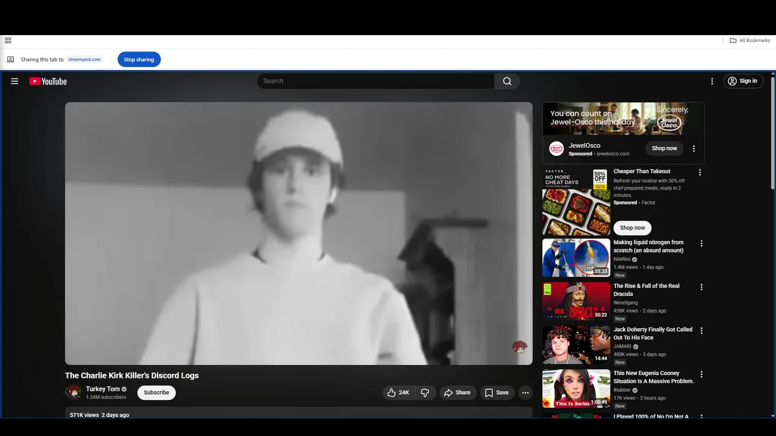Image resolution: width=776 pixels, height=436 pixels.
Task: Click the JewelOsco Shop now button
Action: (x=664, y=148)
